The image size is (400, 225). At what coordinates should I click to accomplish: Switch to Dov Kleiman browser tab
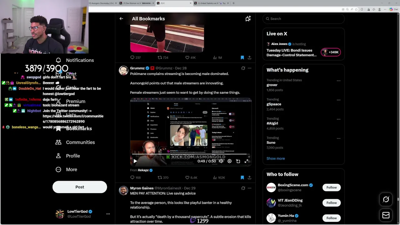[x=137, y=3]
